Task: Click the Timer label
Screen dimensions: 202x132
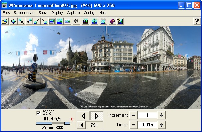Action: (x=122, y=125)
